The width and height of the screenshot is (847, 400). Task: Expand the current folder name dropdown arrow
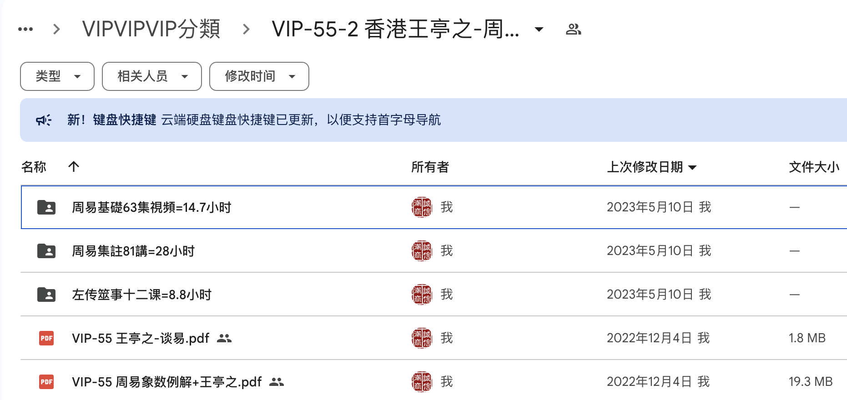tap(539, 30)
